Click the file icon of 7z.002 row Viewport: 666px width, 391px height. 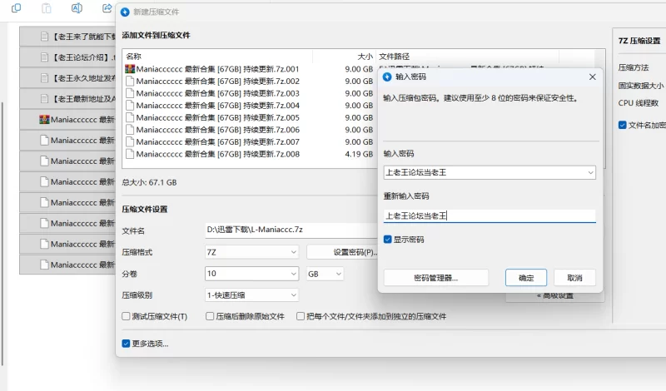point(130,81)
